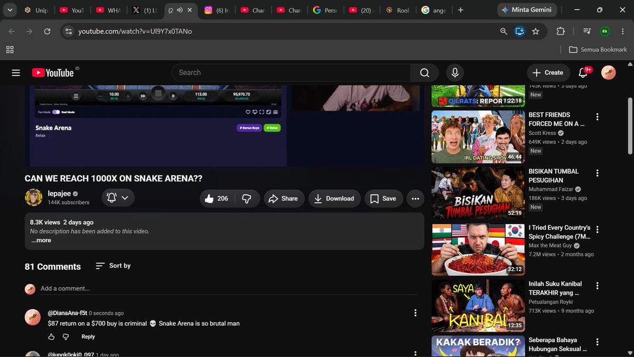Share the video
Viewport: 634px width, 357px height.
(284, 198)
